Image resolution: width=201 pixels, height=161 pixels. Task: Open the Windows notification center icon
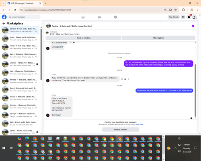tap(196, 148)
